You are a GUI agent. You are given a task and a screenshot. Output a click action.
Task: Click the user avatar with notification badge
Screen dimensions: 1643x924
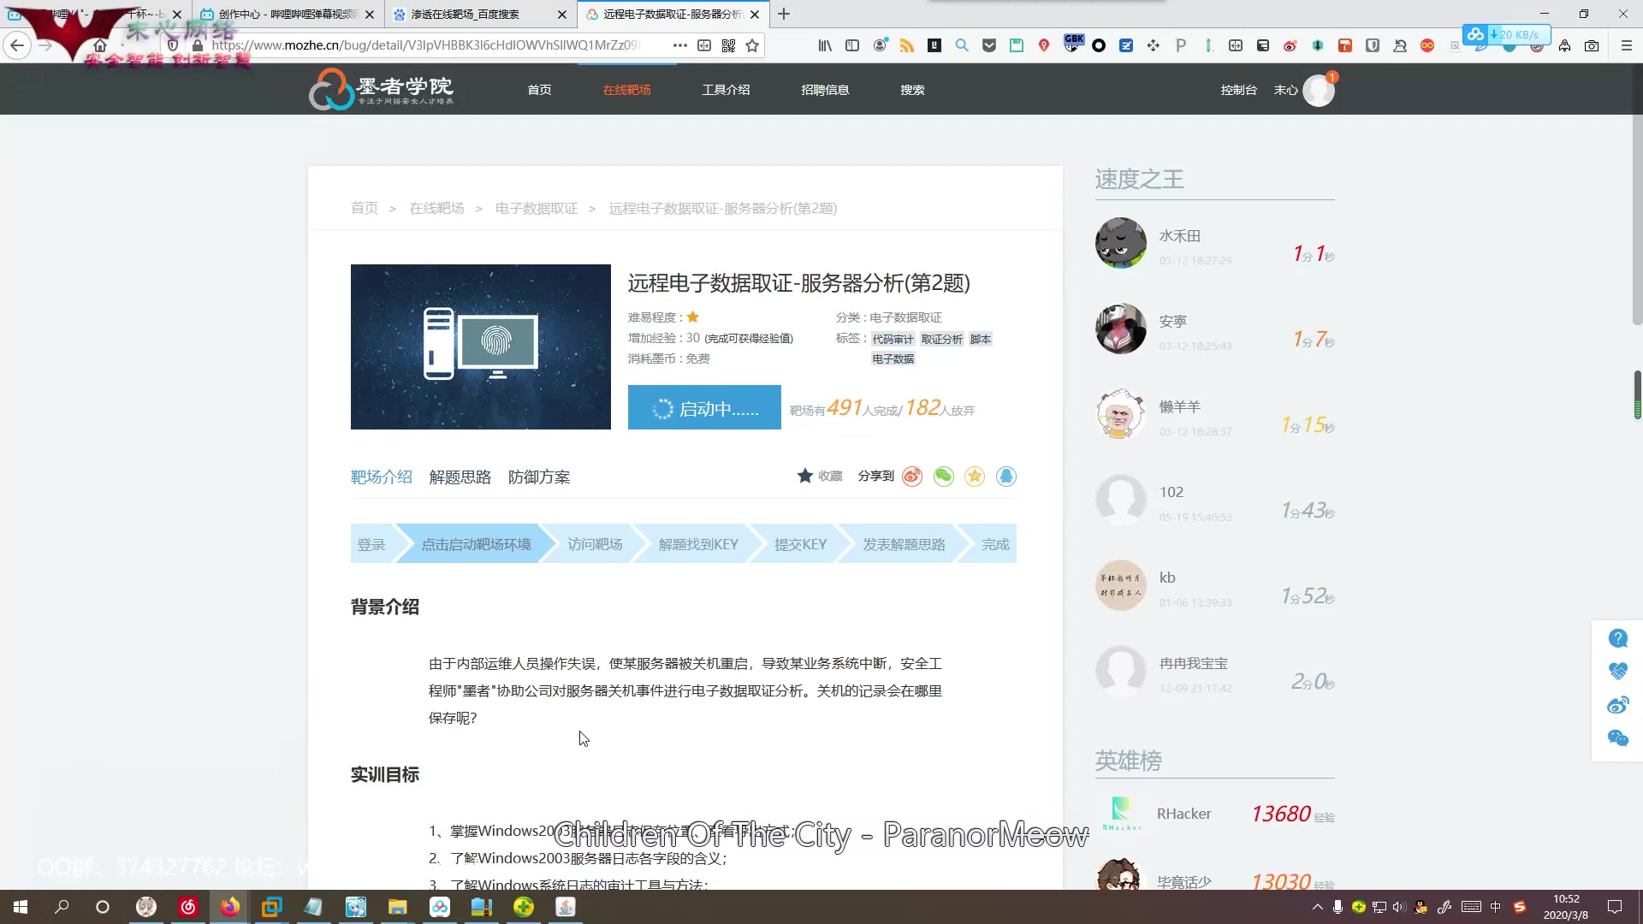[1319, 89]
